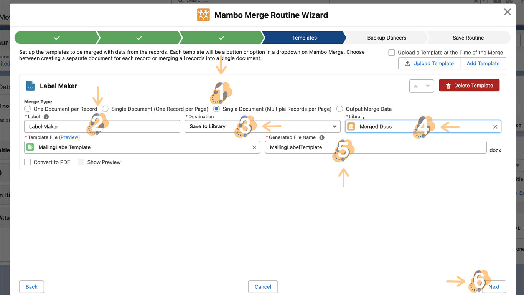Screen dimensions: 524x296
Task: Jump to the Save Routine step
Action: (468, 38)
